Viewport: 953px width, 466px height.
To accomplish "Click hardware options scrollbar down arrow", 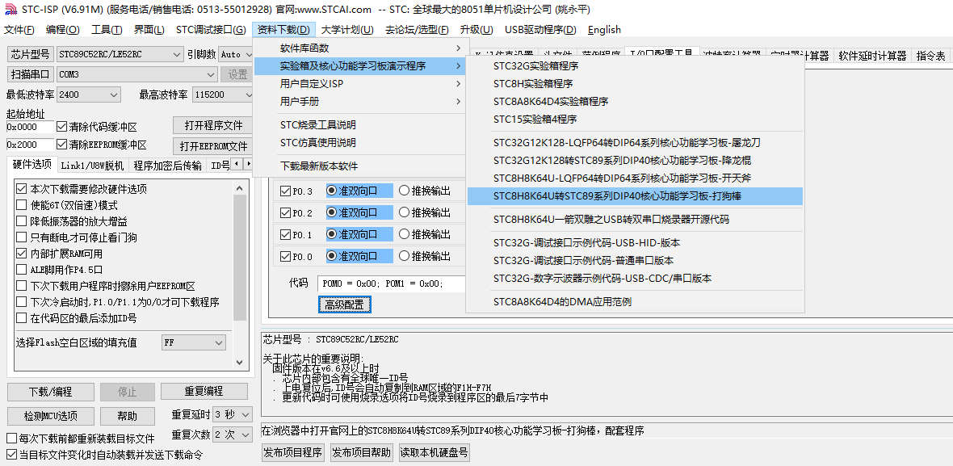I will coord(240,362).
